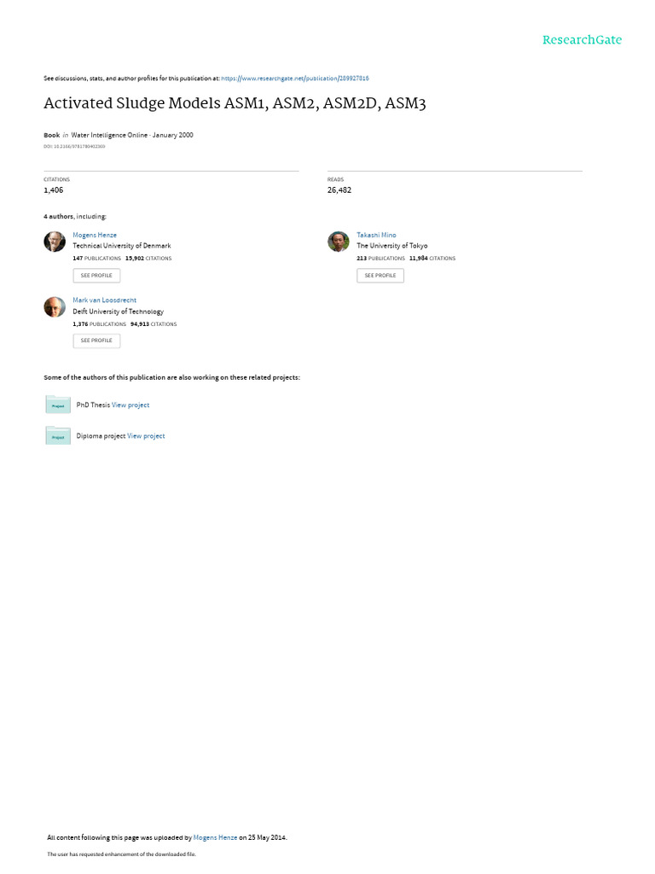This screenshot has width=655, height=874.
Task: Open the Takashi Mino author link
Action: (x=376, y=235)
